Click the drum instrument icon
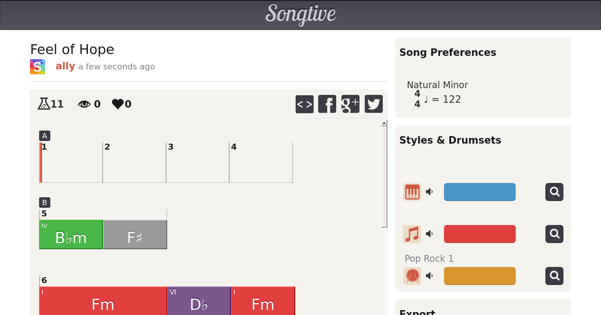The image size is (601, 315). coord(412,276)
